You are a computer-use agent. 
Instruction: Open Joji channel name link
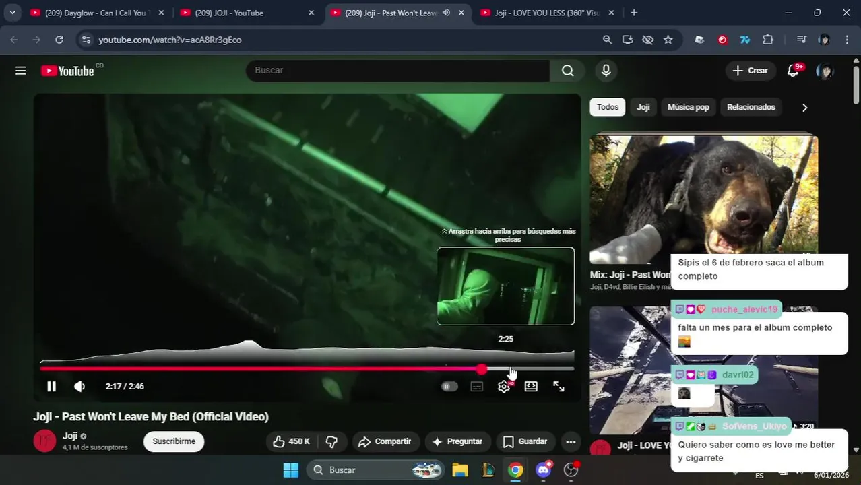click(x=70, y=436)
